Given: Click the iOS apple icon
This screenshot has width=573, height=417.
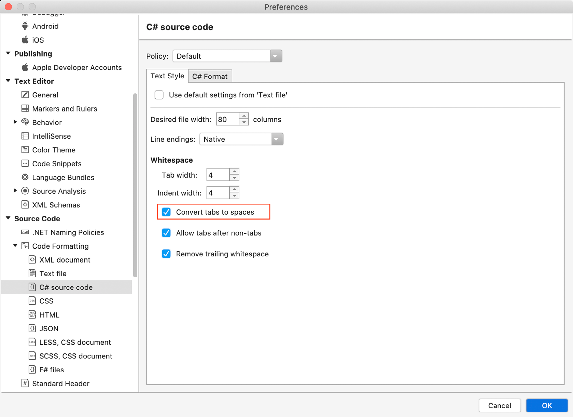Looking at the screenshot, I should (x=25, y=40).
